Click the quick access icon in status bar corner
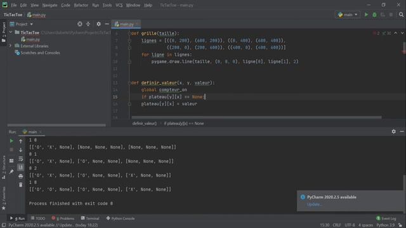 click(4, 225)
